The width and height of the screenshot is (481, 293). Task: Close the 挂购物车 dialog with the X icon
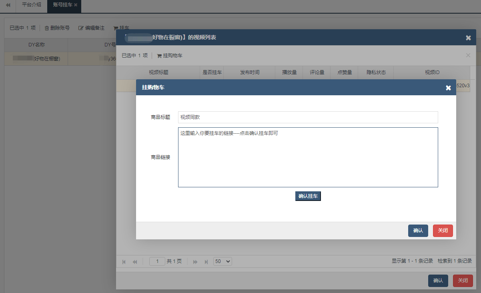(448, 88)
